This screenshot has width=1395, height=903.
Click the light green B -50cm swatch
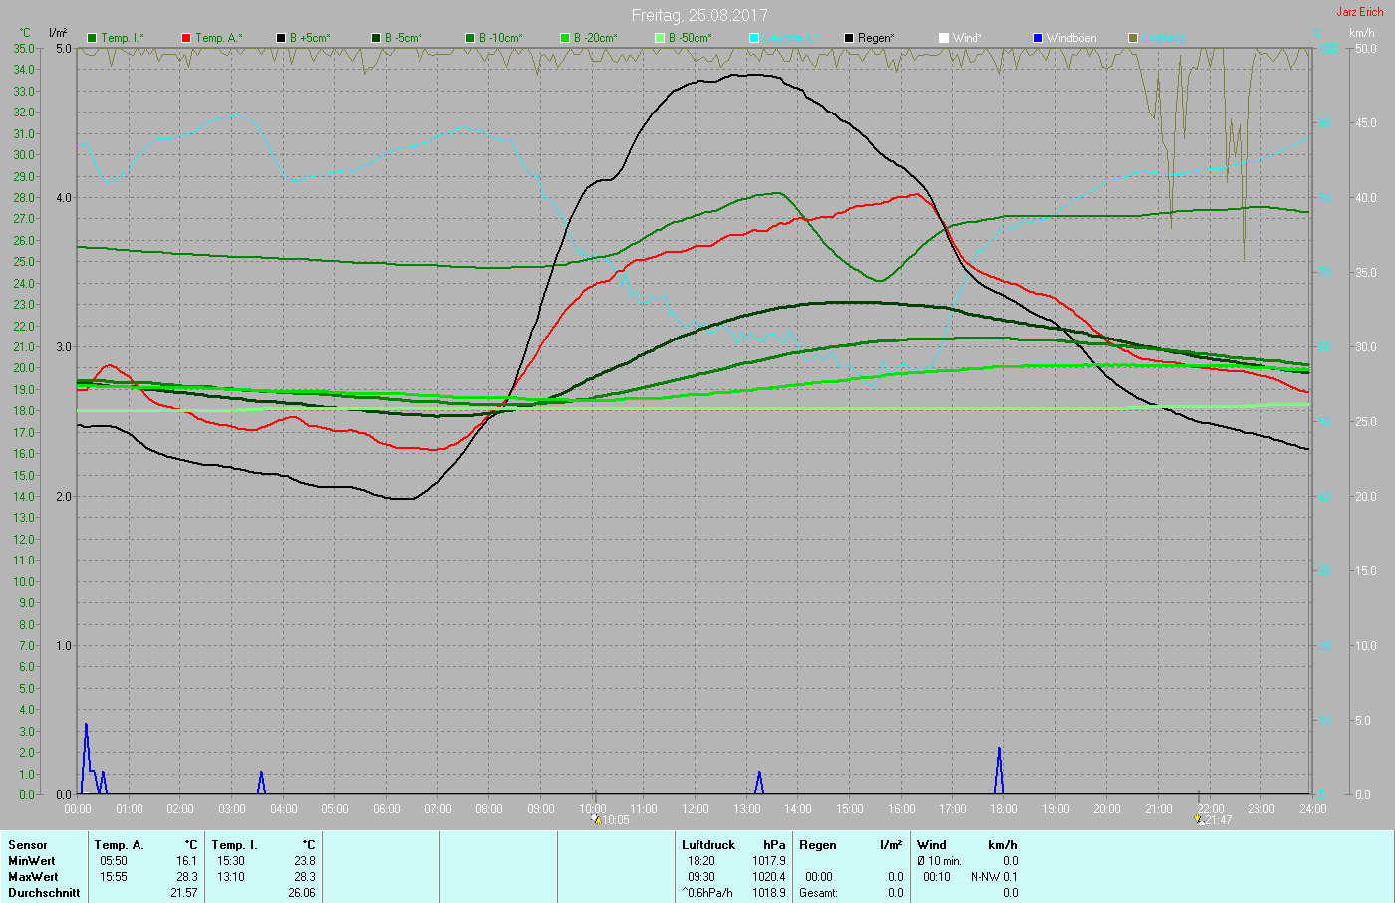(x=660, y=38)
